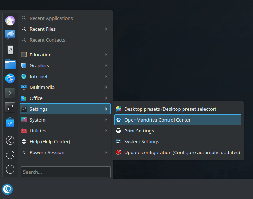Expand the Power / Session submenu arrow
Screen dimensions: 253x199
(x=106, y=152)
